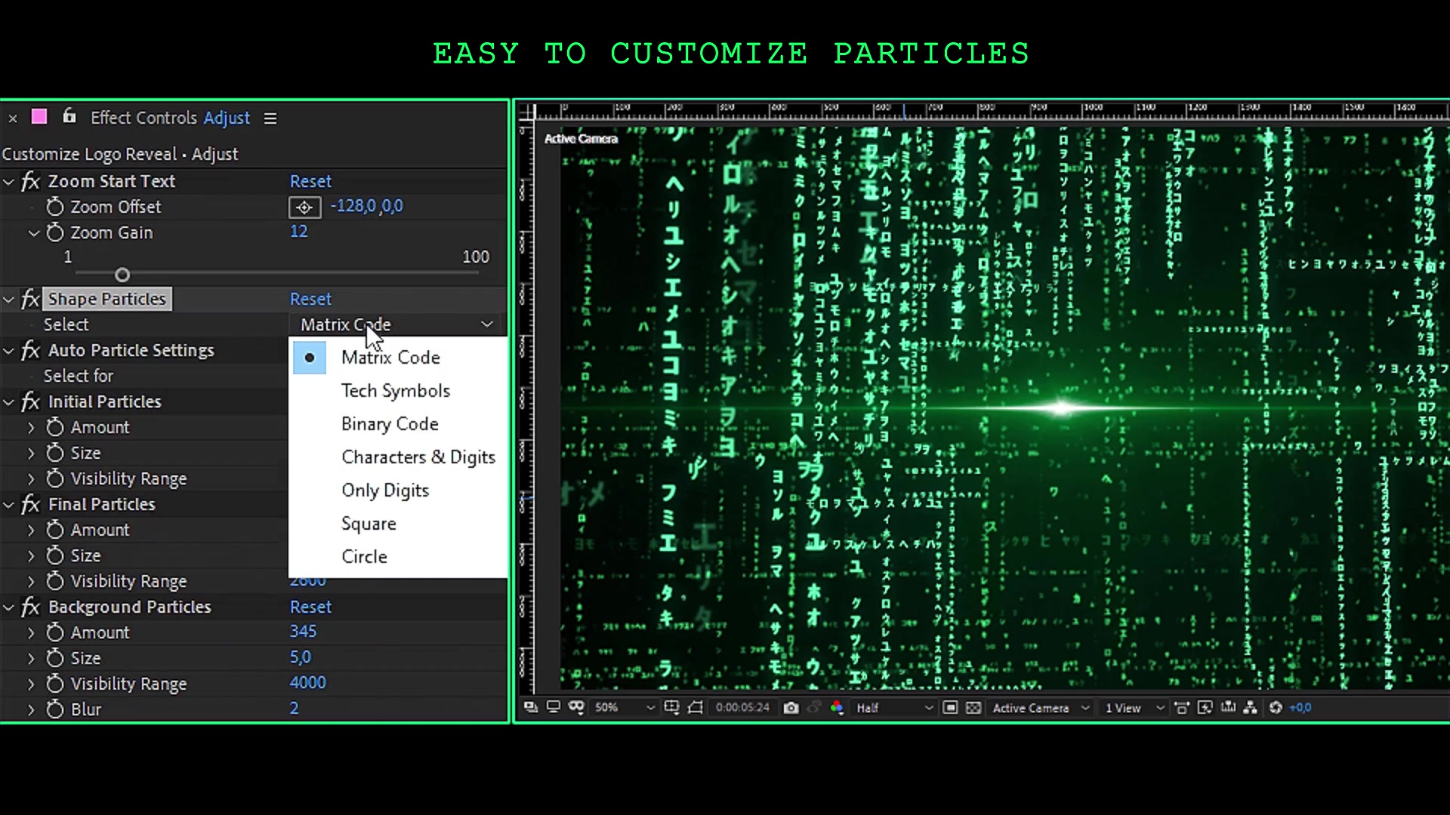Click the region of interest icon
1450x815 pixels.
696,707
